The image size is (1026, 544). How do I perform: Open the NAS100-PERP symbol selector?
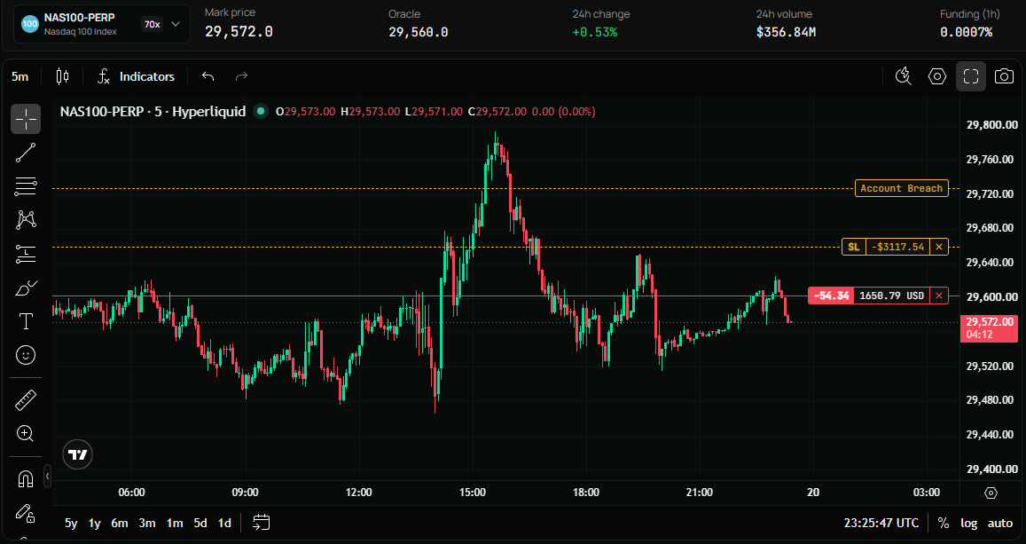(102, 24)
